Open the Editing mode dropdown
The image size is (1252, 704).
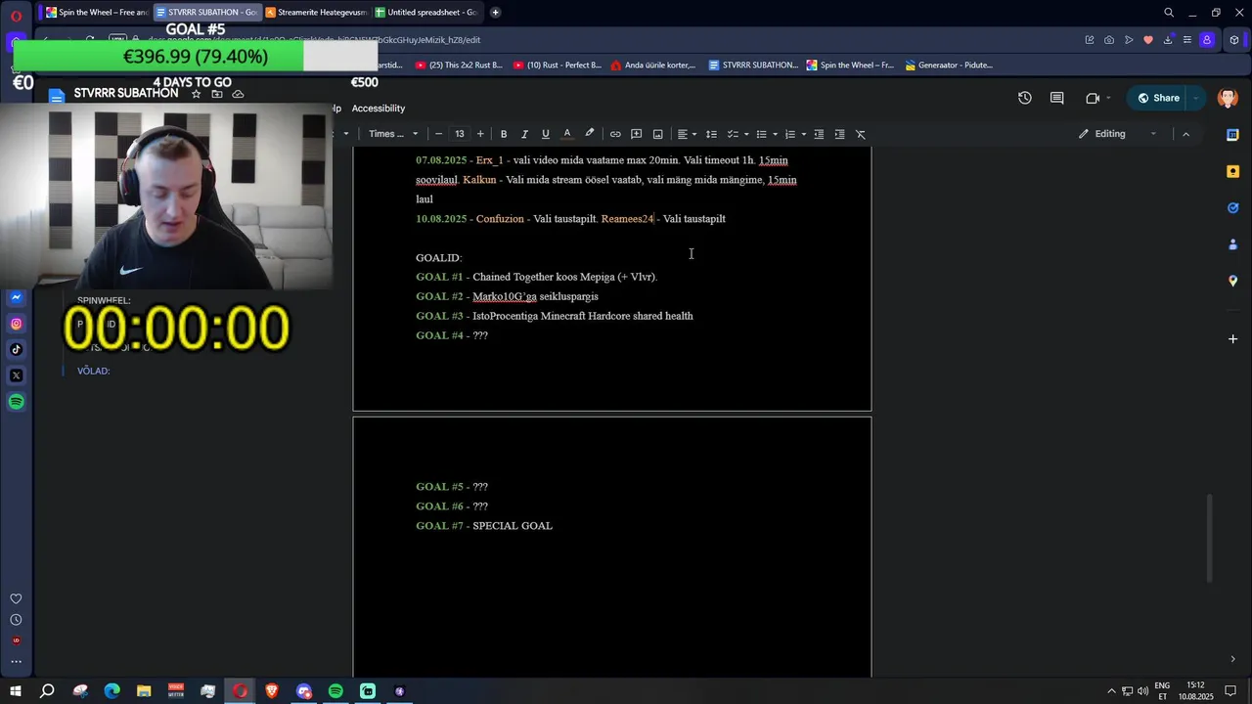(x=1118, y=134)
